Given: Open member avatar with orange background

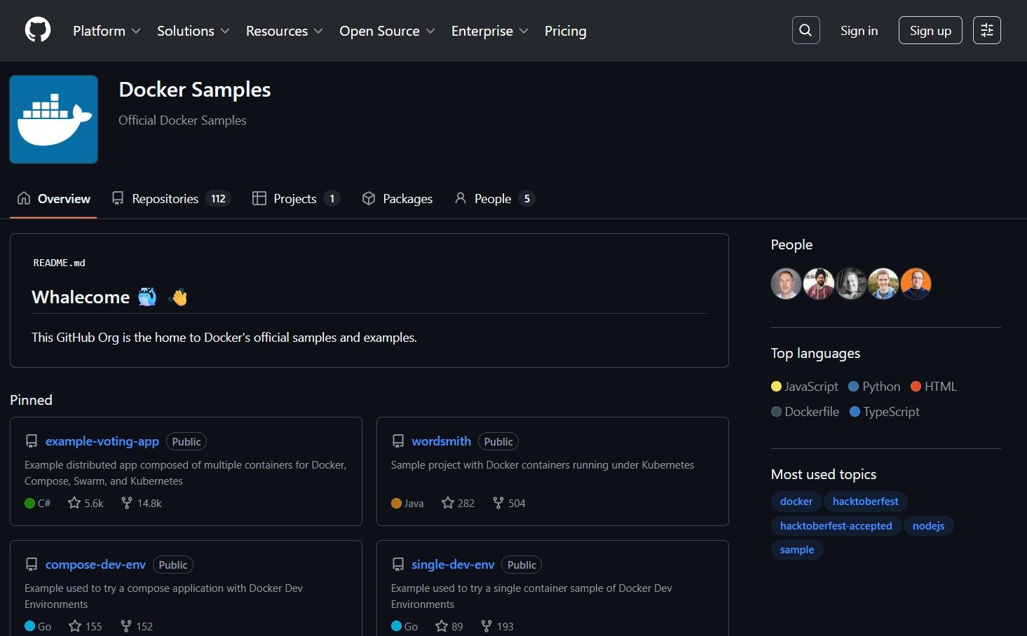Looking at the screenshot, I should [916, 284].
